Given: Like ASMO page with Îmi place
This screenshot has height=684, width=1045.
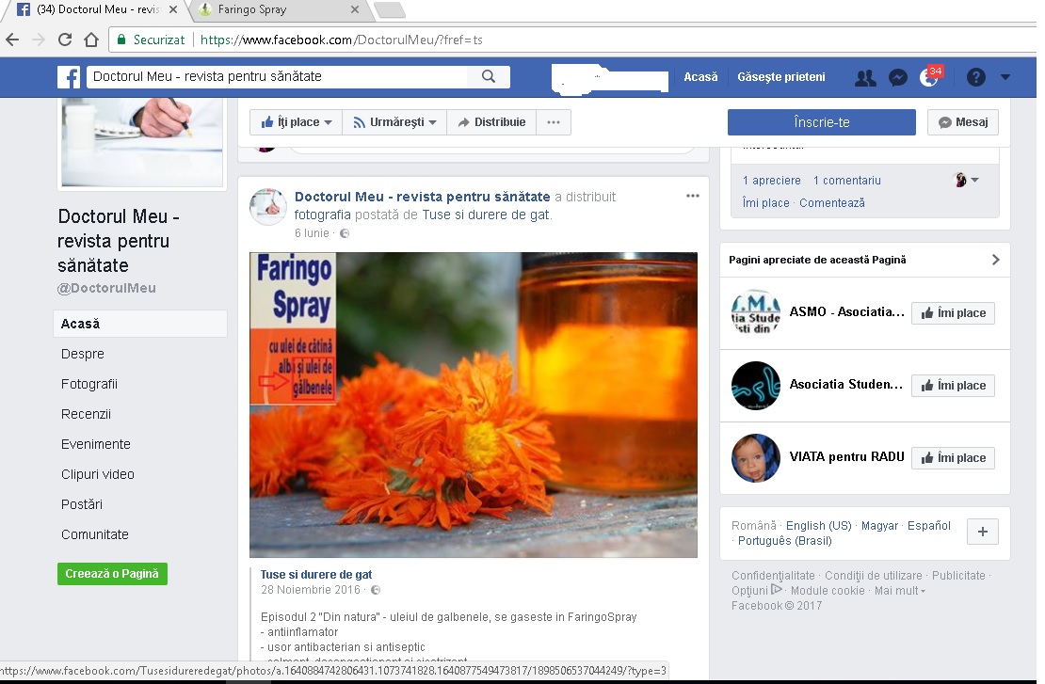Looking at the screenshot, I should [953, 313].
